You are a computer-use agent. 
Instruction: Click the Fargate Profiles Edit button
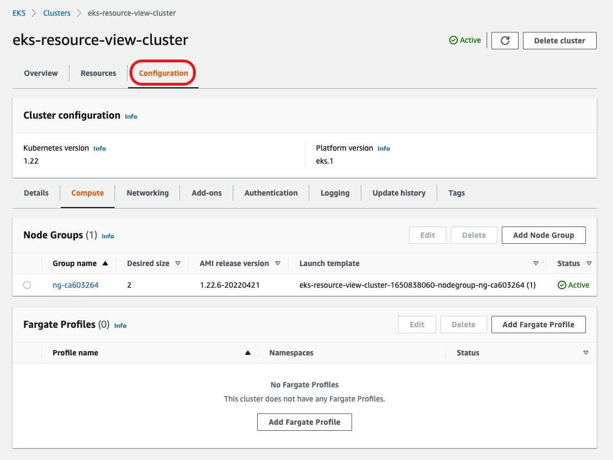click(x=417, y=325)
